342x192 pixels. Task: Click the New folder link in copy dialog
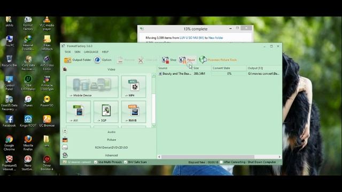tap(215, 38)
